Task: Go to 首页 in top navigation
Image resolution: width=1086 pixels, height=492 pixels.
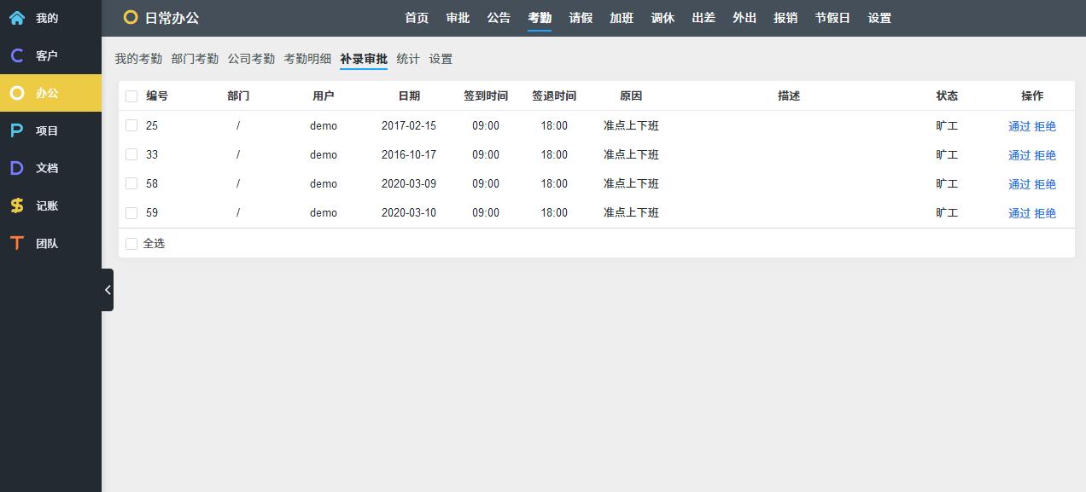Action: (x=417, y=18)
